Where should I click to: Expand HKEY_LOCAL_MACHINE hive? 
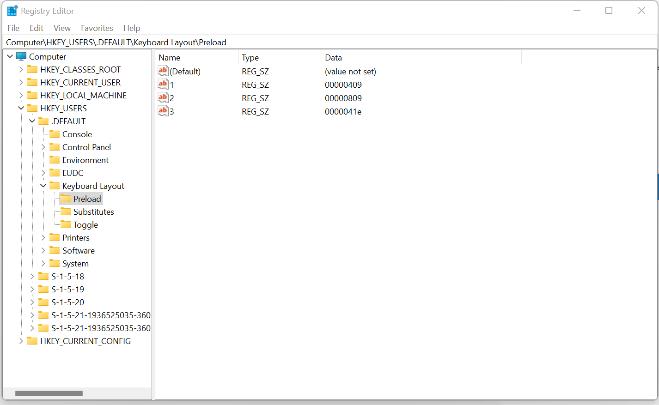pyautogui.click(x=21, y=95)
